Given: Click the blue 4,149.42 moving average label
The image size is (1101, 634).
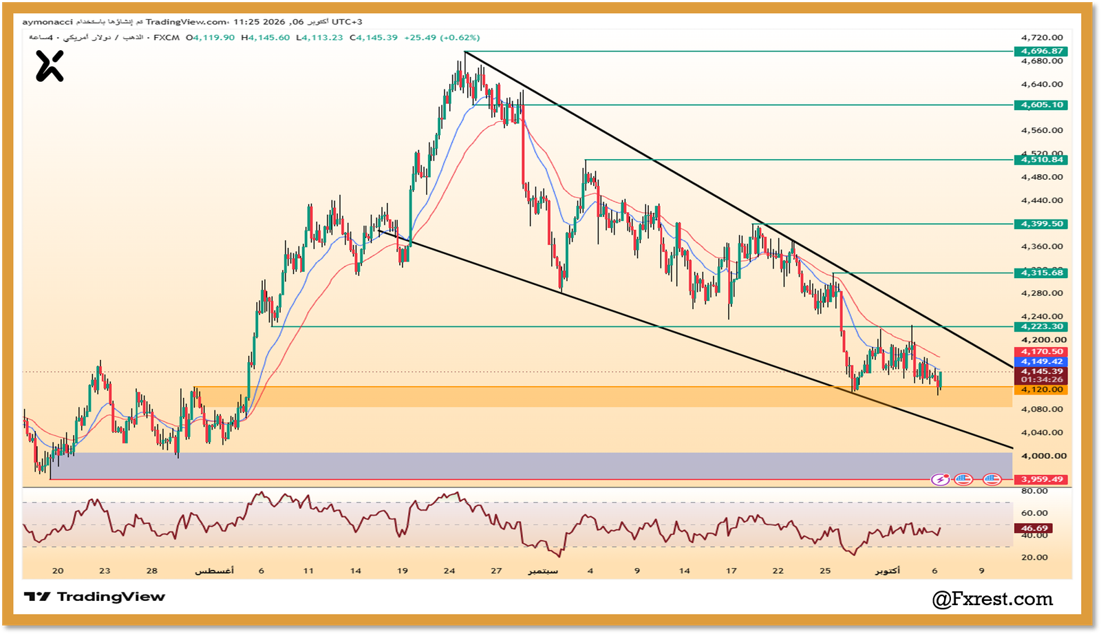Looking at the screenshot, I should (x=1041, y=361).
